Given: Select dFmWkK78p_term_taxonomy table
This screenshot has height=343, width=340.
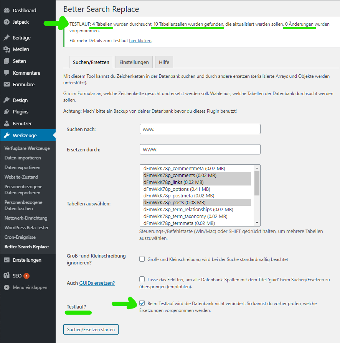Looking at the screenshot, I should click(197, 217).
